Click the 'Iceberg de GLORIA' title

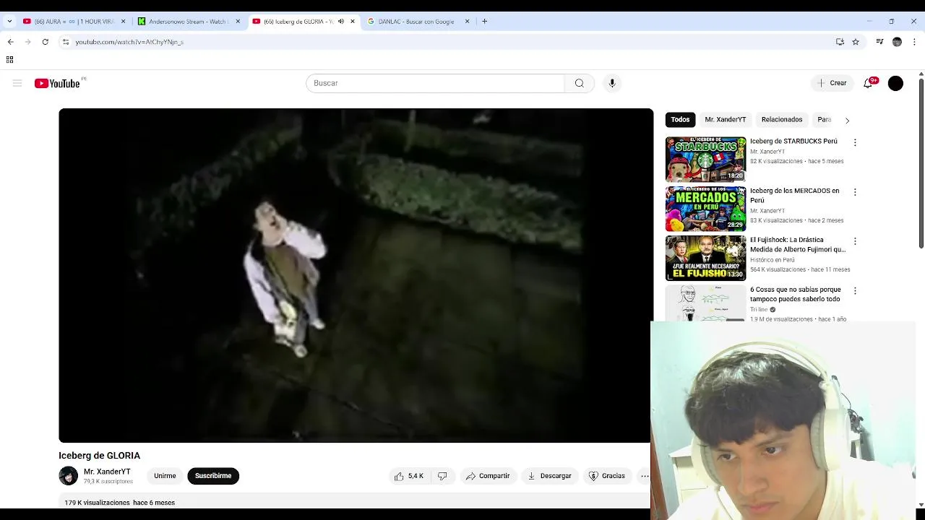[x=99, y=456]
